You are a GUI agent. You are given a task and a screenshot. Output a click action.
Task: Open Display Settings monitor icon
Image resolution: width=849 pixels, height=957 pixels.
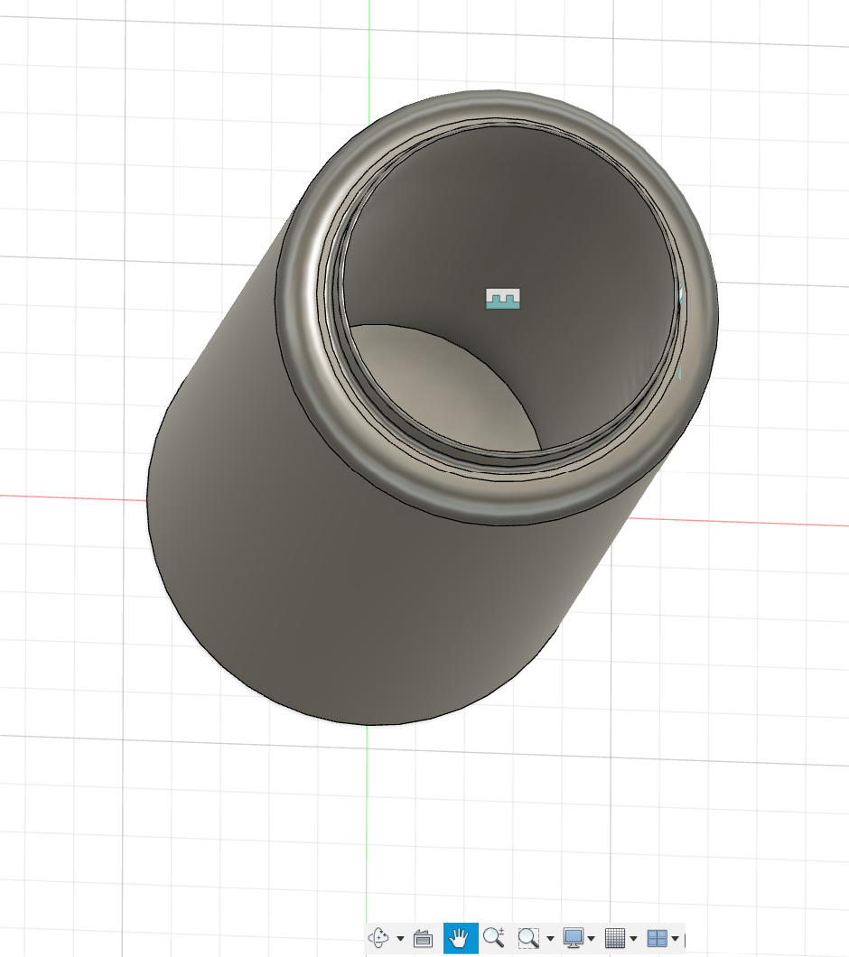(x=573, y=938)
